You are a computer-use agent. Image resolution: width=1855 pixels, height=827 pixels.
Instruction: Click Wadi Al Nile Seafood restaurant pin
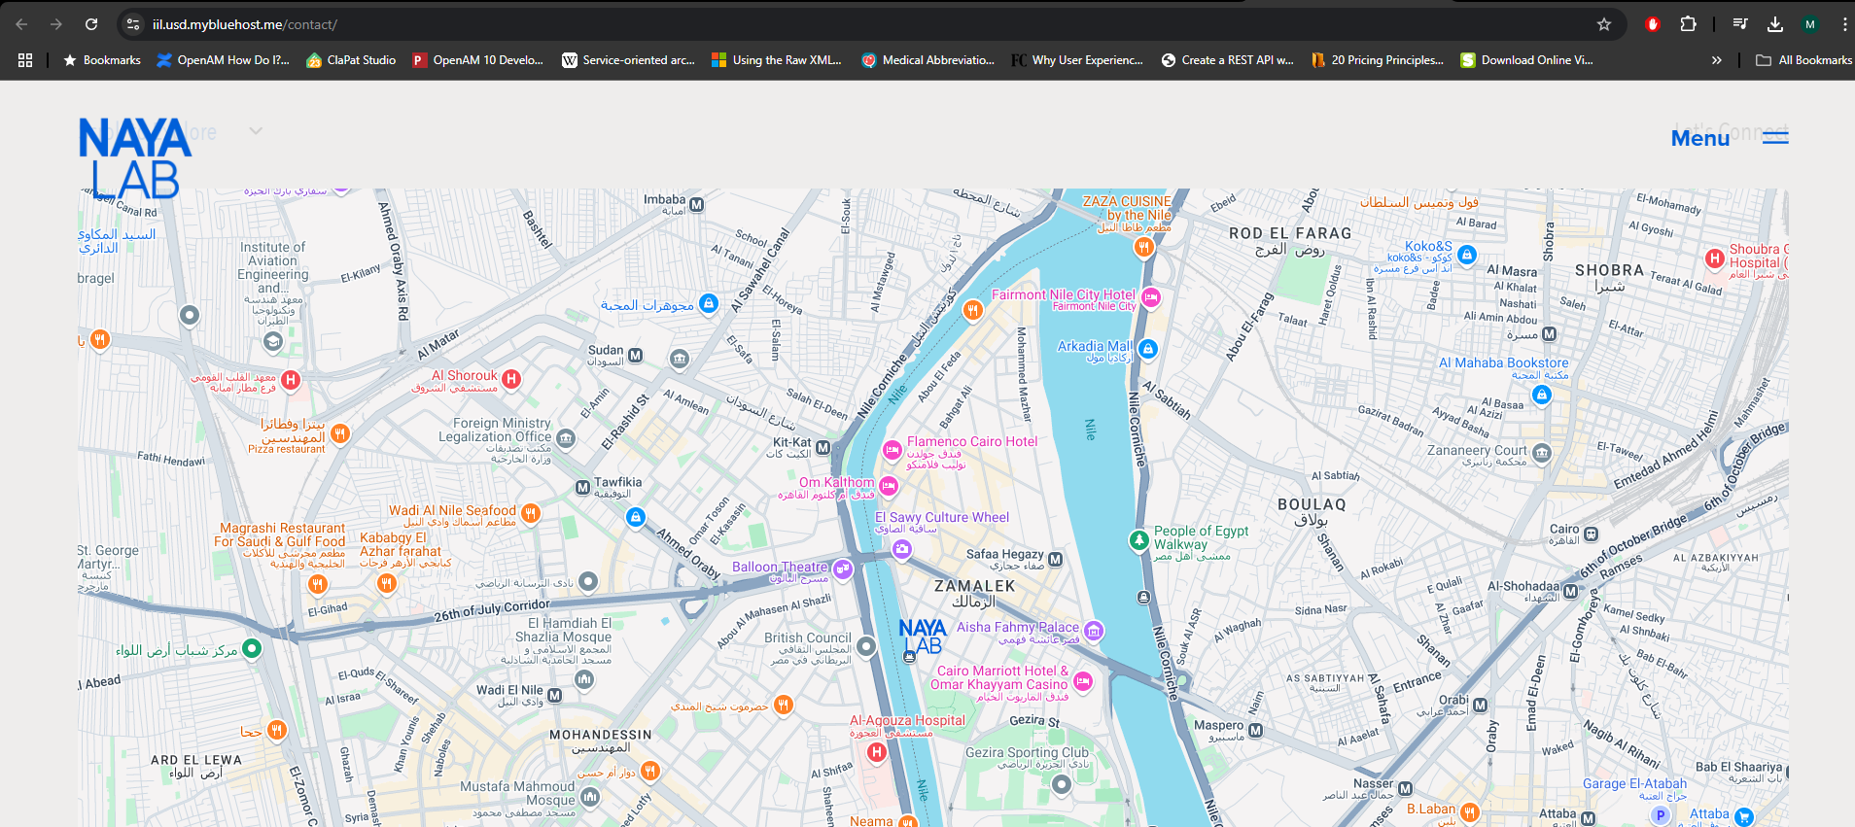[531, 512]
